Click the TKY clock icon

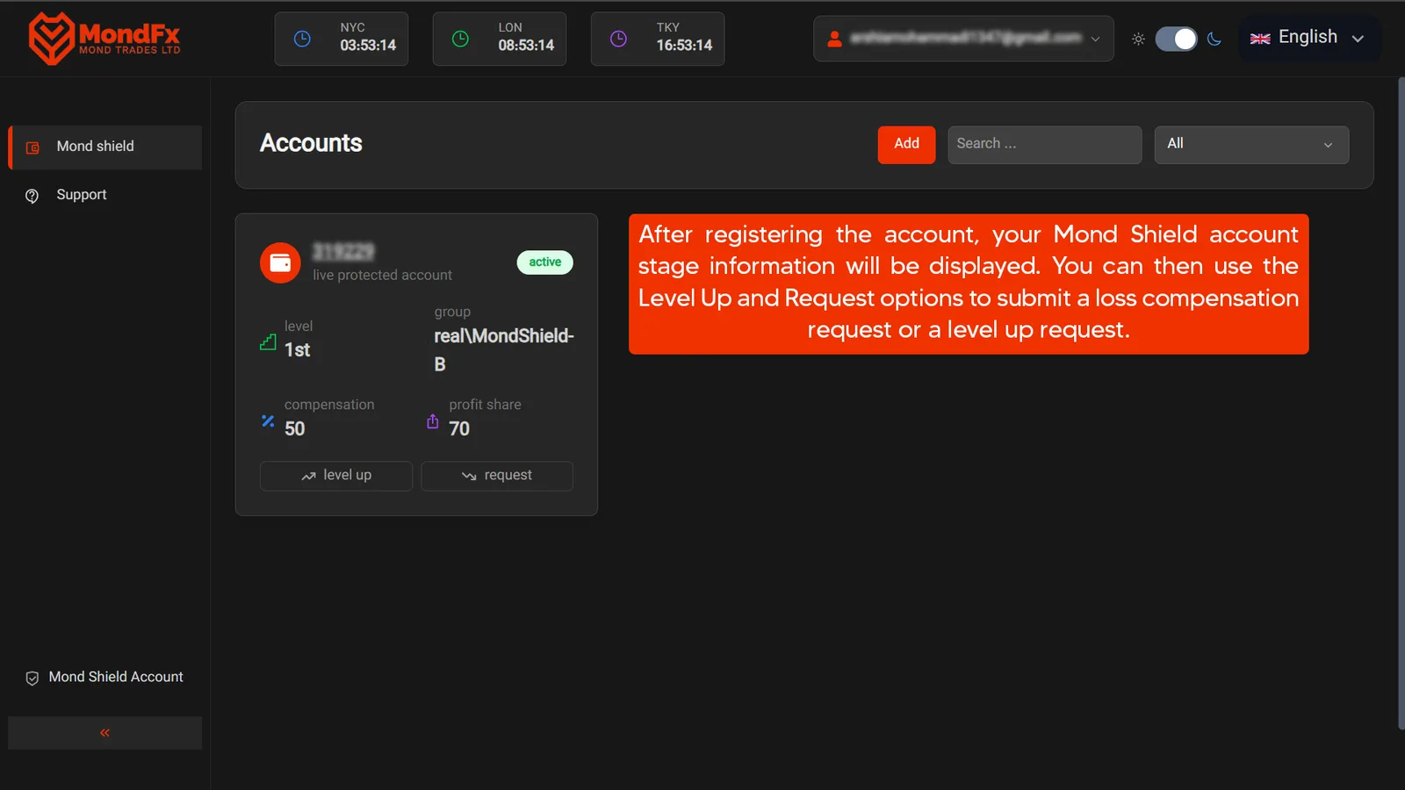(x=618, y=39)
